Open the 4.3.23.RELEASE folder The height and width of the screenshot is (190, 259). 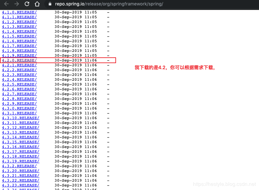[21, 185]
